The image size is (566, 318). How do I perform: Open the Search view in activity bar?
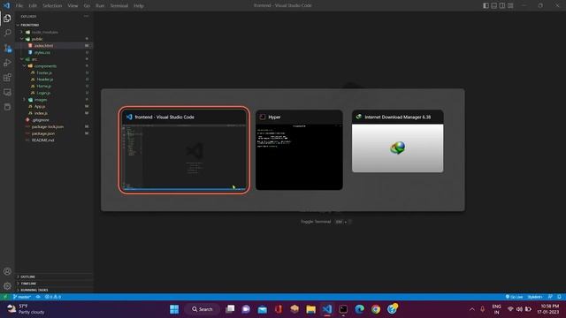7,33
